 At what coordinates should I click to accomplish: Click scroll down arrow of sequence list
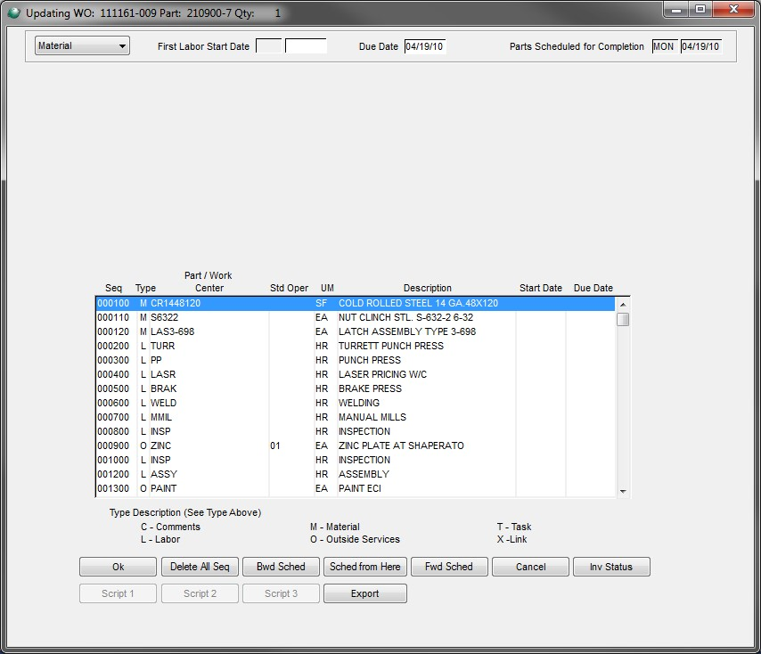623,491
